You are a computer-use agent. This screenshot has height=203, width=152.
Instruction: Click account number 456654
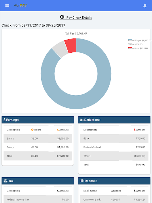[x=116, y=199]
